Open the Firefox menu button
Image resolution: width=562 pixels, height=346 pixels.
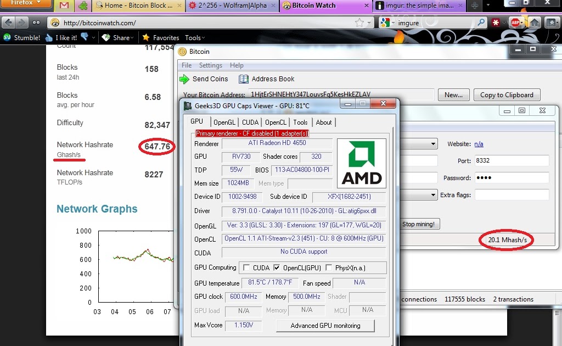(26, 4)
